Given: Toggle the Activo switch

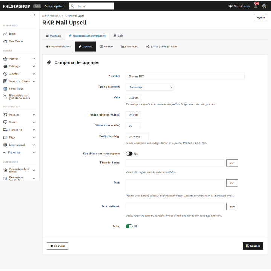Looking at the screenshot, I should pos(129,227).
